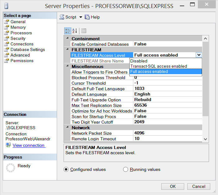Select the Allow Triggers to Fire Others property
Screen dimensions: 218x195
[100, 72]
